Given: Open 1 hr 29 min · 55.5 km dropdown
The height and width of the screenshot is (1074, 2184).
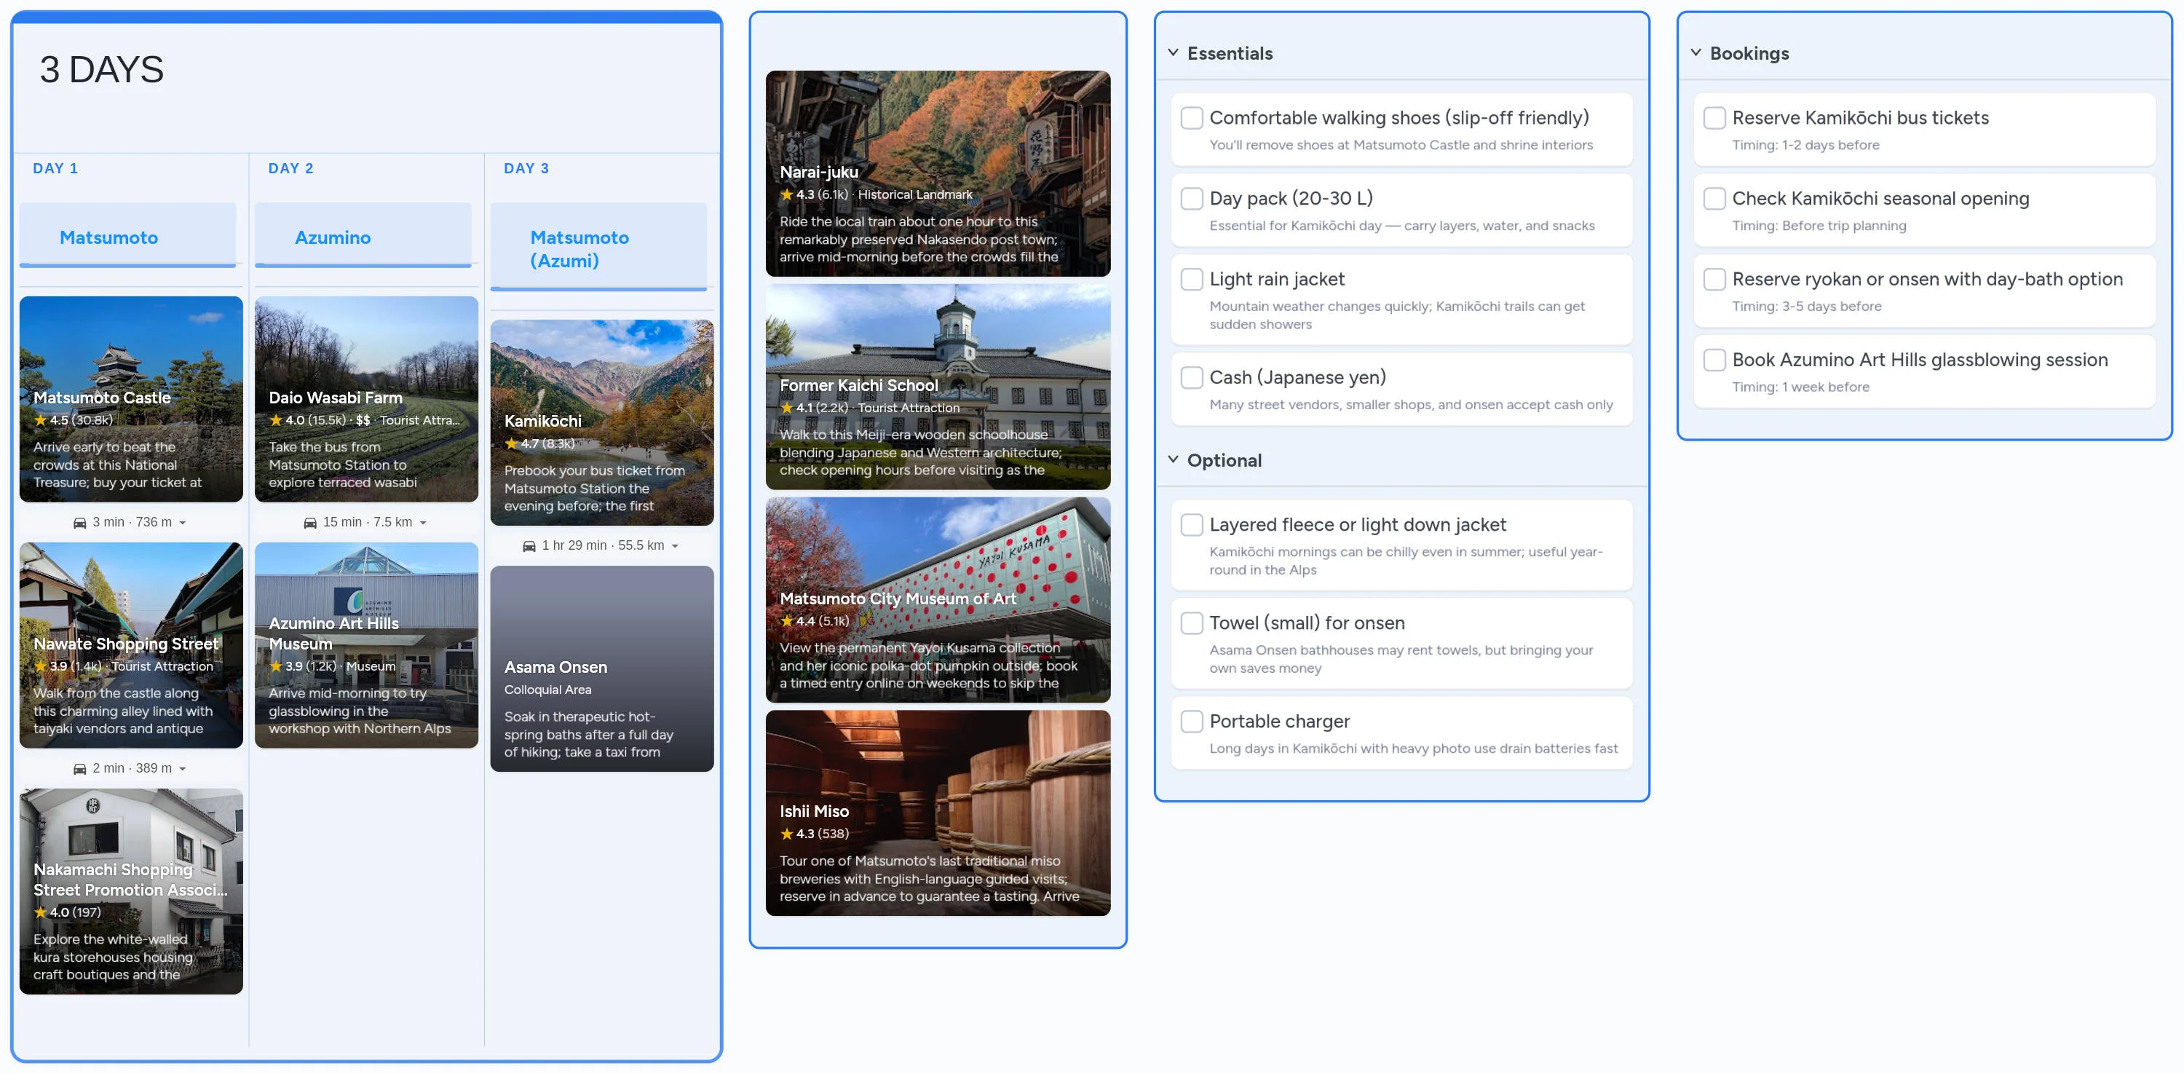Looking at the screenshot, I should click(675, 547).
